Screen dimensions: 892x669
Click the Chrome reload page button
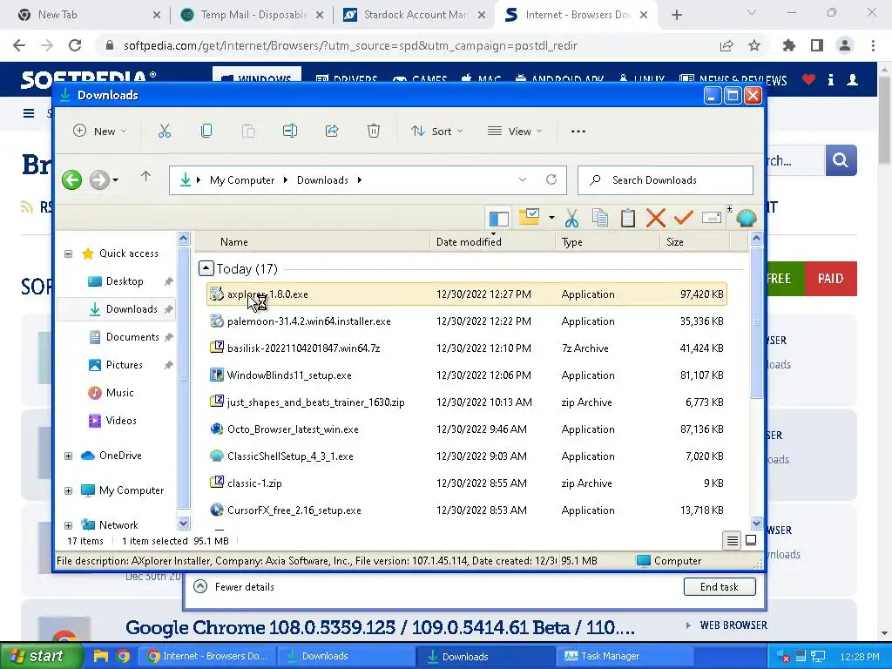coord(75,45)
